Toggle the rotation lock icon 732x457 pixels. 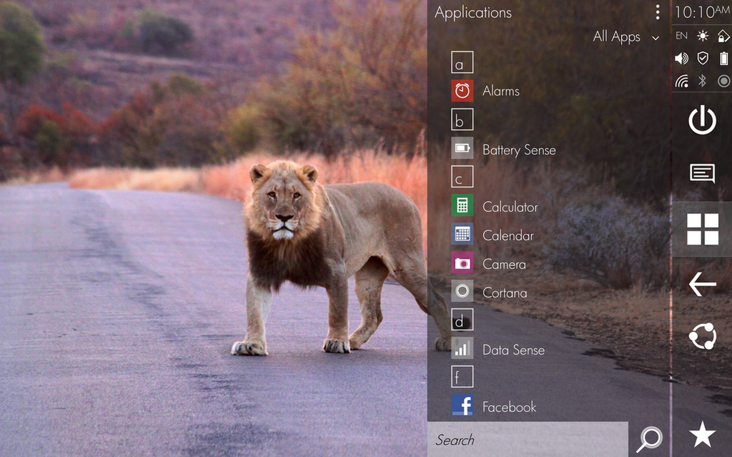pos(723,36)
